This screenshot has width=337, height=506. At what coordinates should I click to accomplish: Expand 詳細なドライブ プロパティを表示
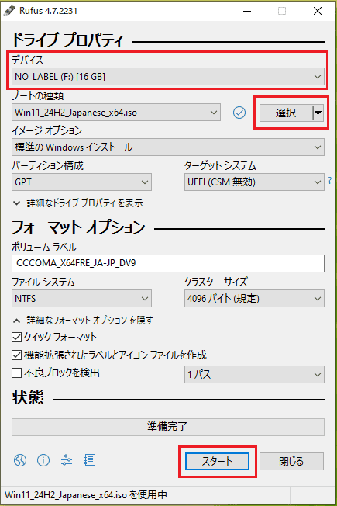tap(77, 203)
